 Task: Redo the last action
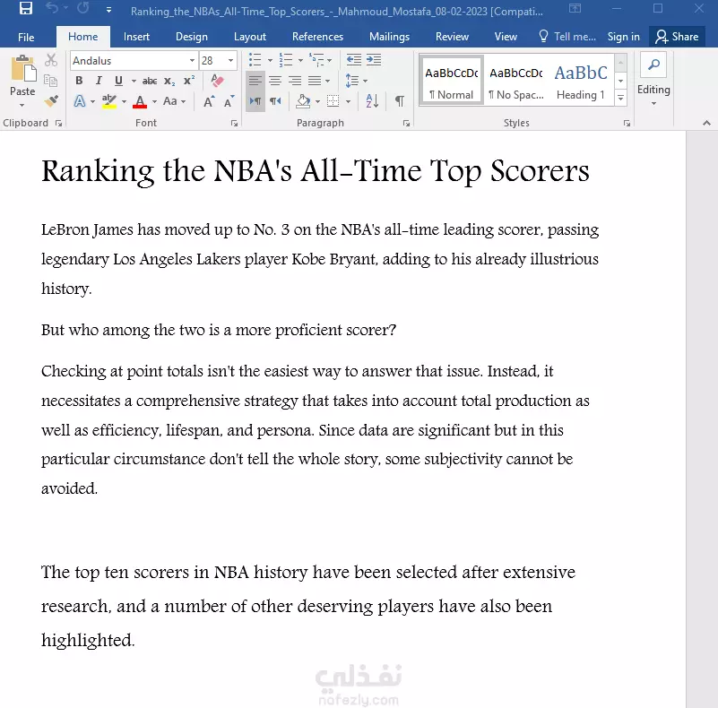pyautogui.click(x=82, y=8)
